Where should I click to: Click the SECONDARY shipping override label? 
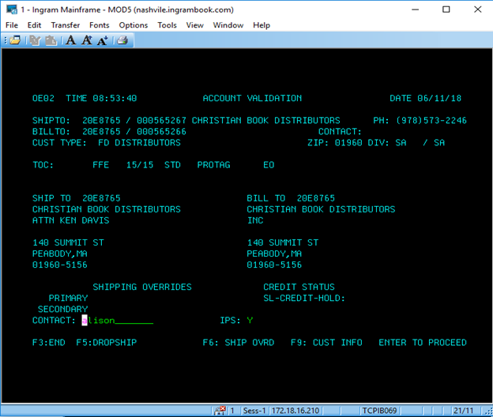coord(62,310)
